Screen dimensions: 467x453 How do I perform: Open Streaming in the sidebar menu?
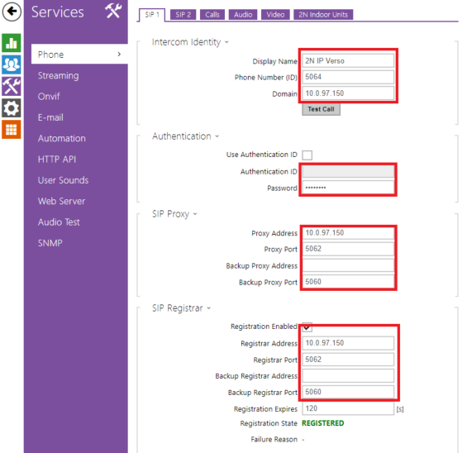coord(59,76)
